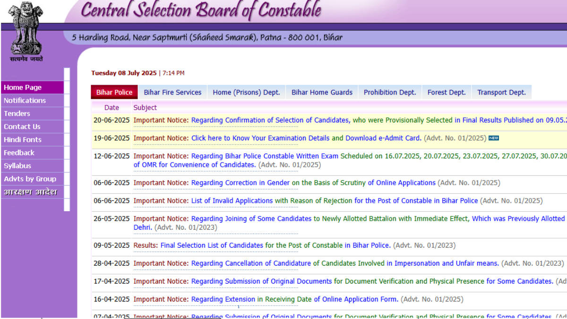This screenshot has width=567, height=319.
Task: Open Contact Us sidebar item
Action: click(32, 127)
